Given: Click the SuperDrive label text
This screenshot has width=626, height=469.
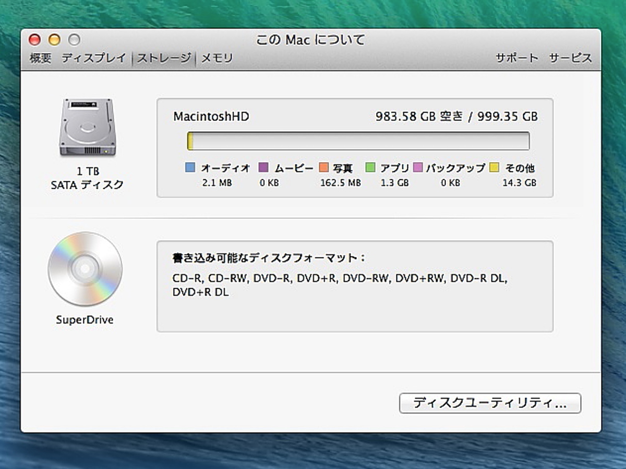Looking at the screenshot, I should (85, 320).
